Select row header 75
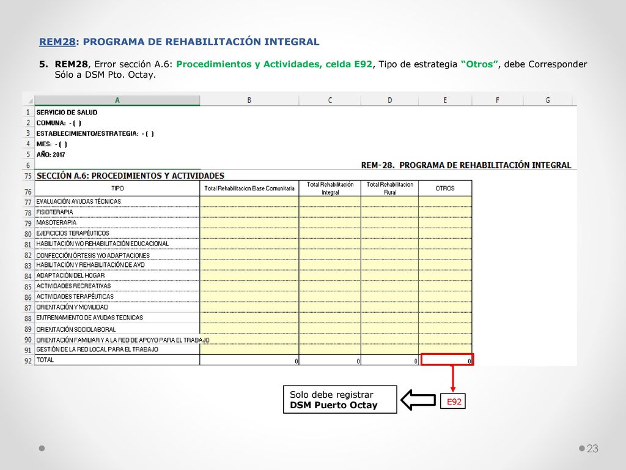The image size is (626, 470). pos(28,176)
